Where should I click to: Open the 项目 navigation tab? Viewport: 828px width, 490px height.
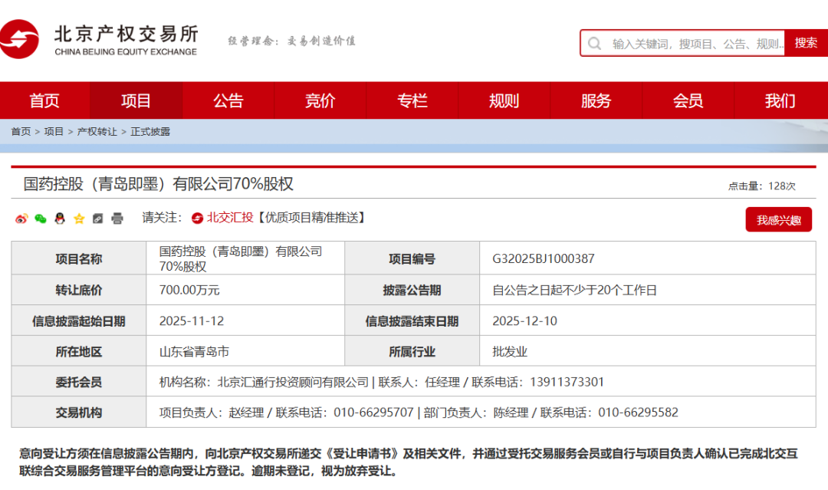pos(136,100)
